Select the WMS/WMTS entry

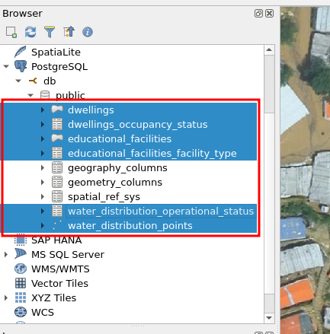[x=60, y=269]
